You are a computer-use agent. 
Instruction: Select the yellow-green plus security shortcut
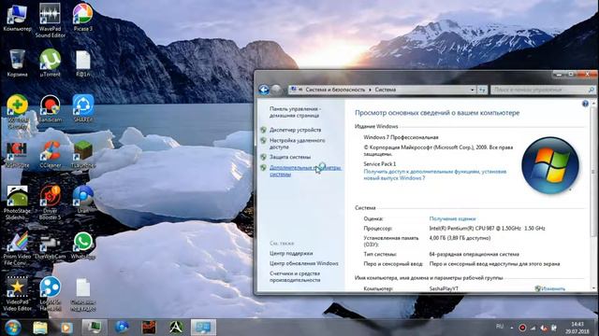point(17,111)
